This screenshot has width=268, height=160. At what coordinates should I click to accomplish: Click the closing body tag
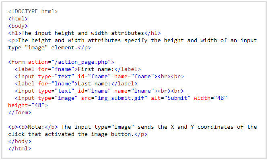point(20,142)
